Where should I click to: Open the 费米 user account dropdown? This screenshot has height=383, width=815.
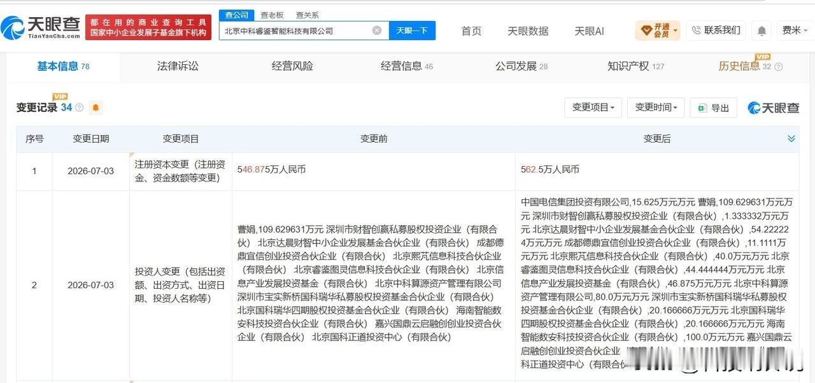point(795,31)
